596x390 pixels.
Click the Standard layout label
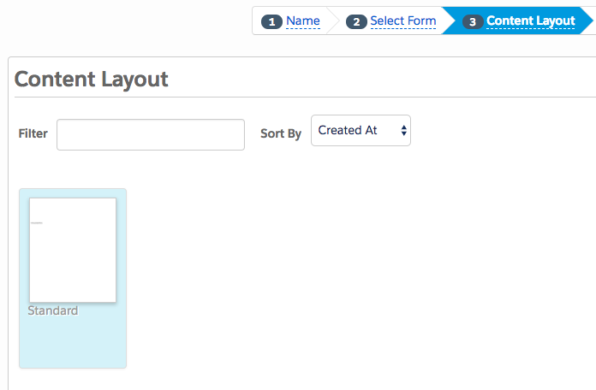click(53, 310)
